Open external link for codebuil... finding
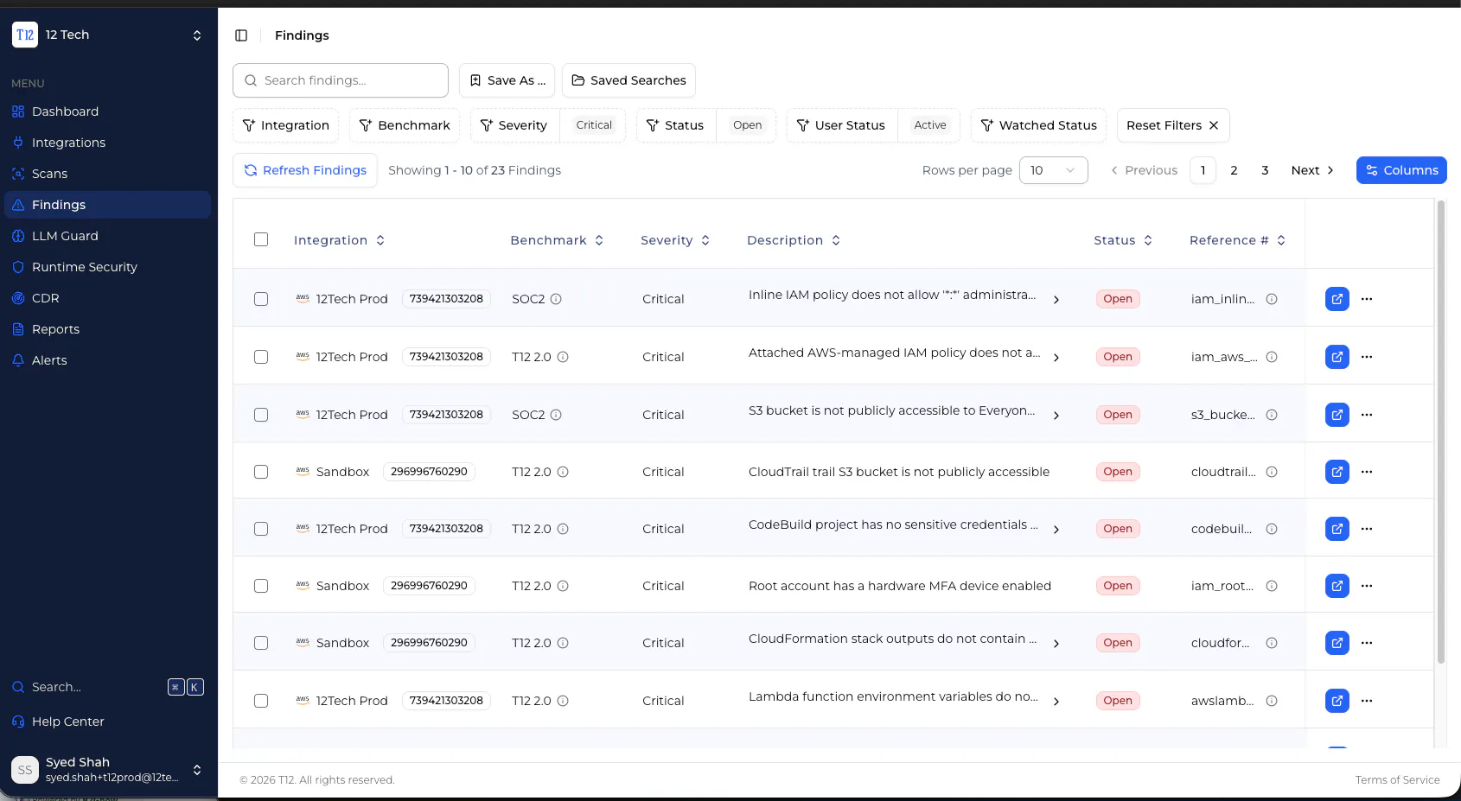This screenshot has height=801, width=1461. coord(1337,529)
